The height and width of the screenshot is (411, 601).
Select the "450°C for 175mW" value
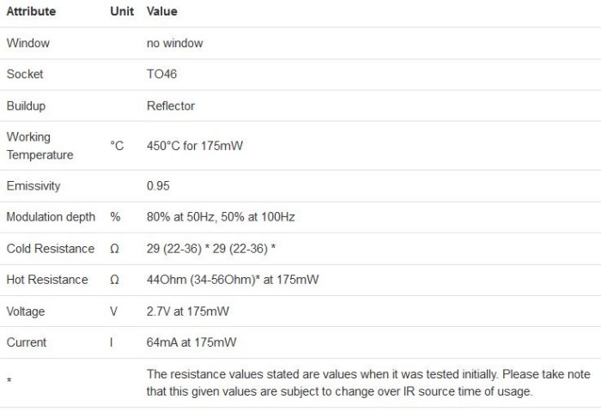[195, 146]
